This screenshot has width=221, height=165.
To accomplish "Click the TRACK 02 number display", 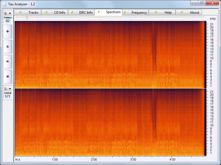I will point(8,21).
